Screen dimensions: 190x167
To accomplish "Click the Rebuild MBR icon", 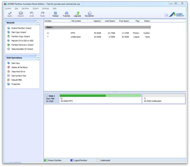I will pos(9,80).
